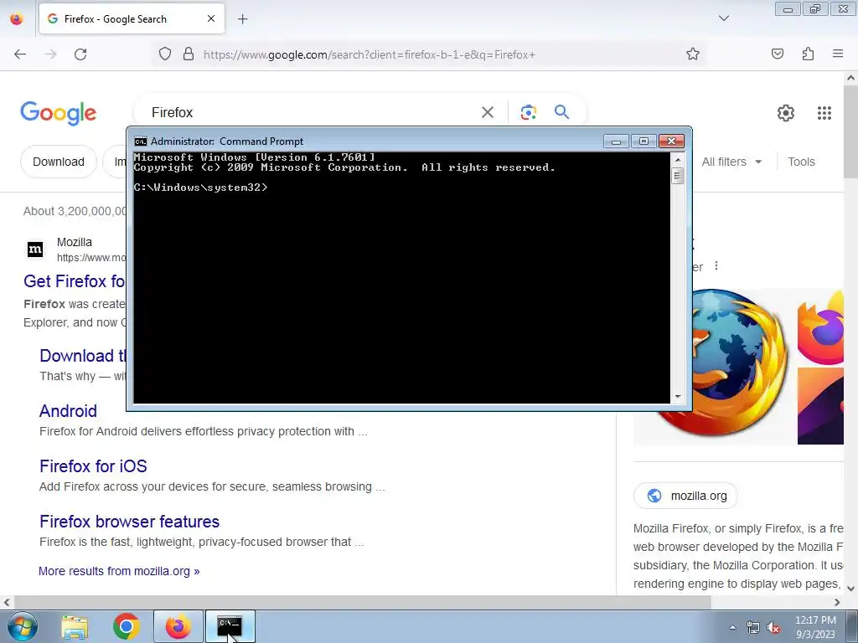The height and width of the screenshot is (643, 858).
Task: Open the Google apps grid
Action: 824,113
